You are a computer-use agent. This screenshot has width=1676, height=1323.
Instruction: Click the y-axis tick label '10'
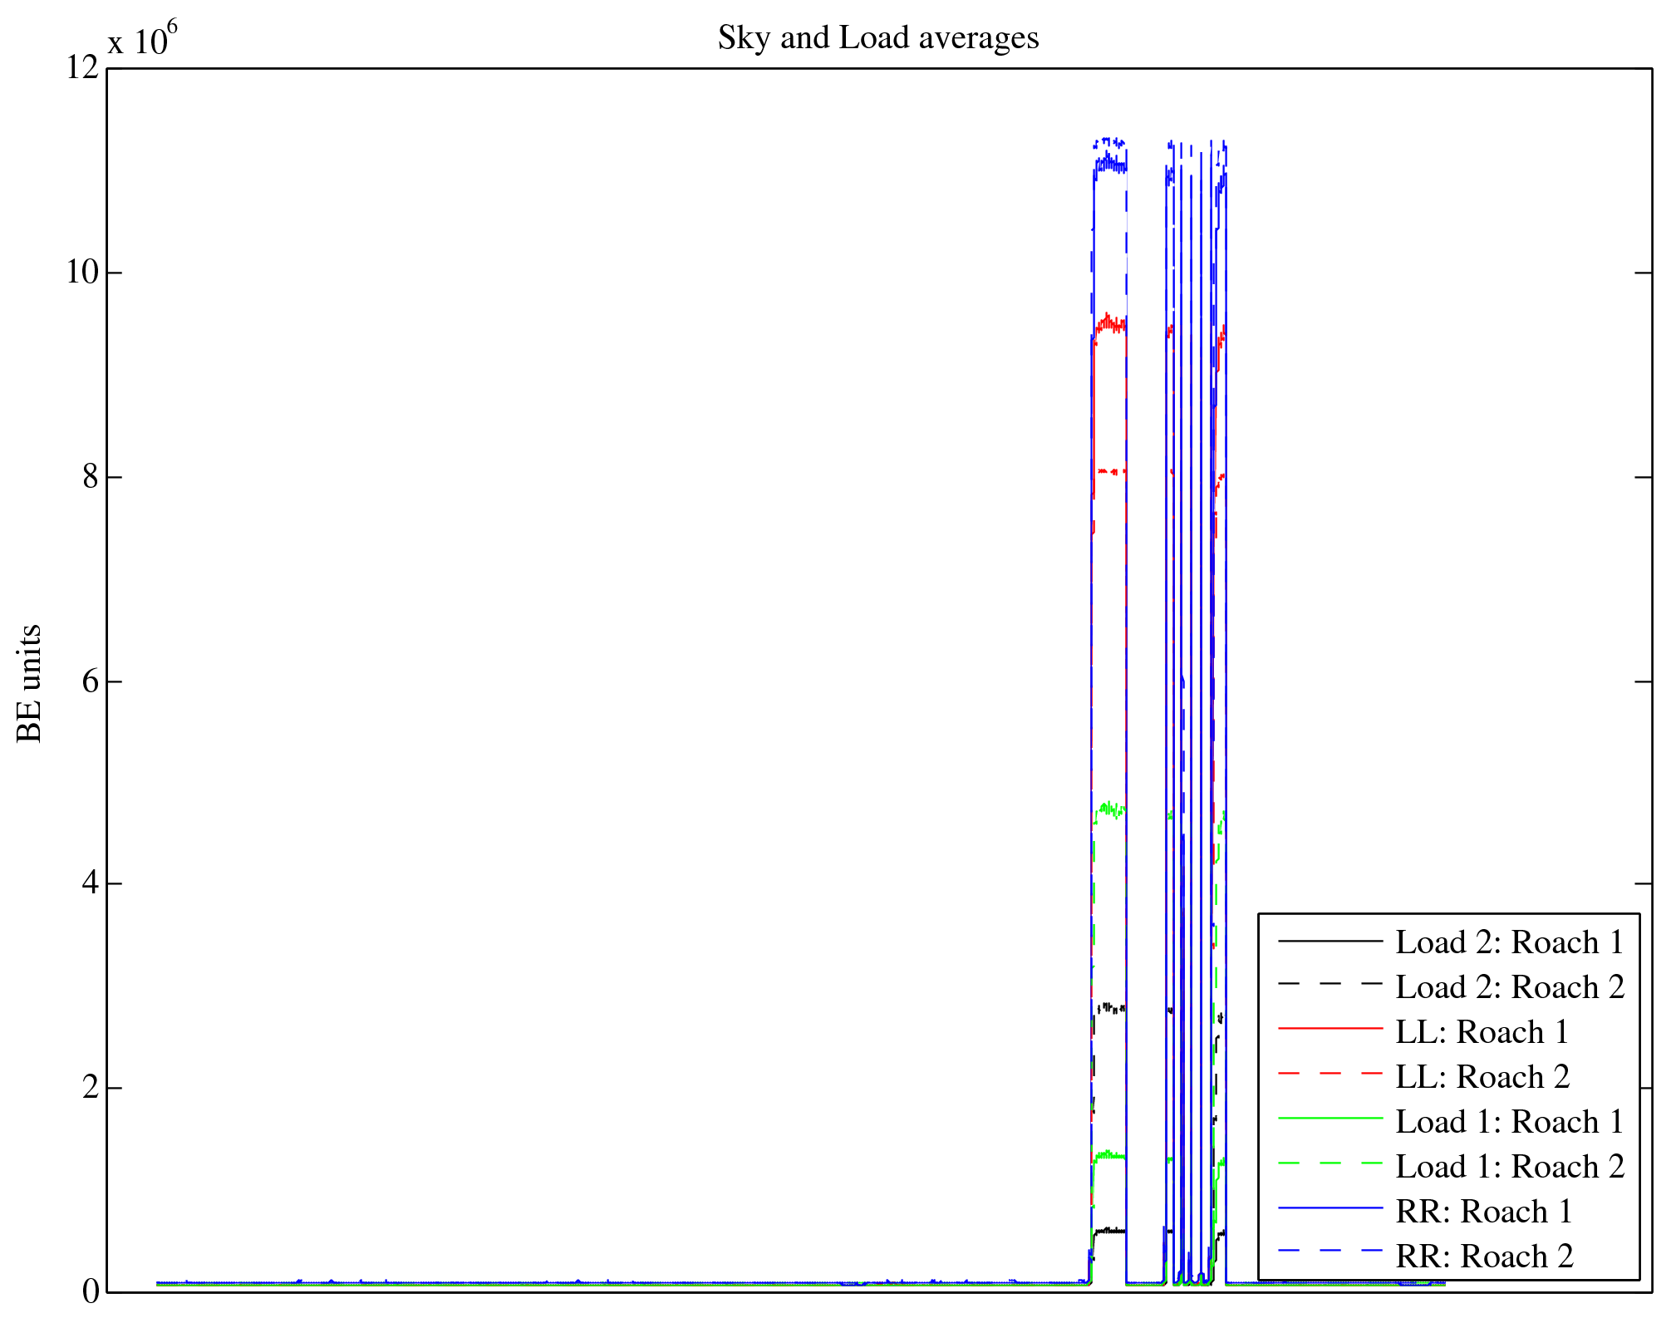coord(82,272)
